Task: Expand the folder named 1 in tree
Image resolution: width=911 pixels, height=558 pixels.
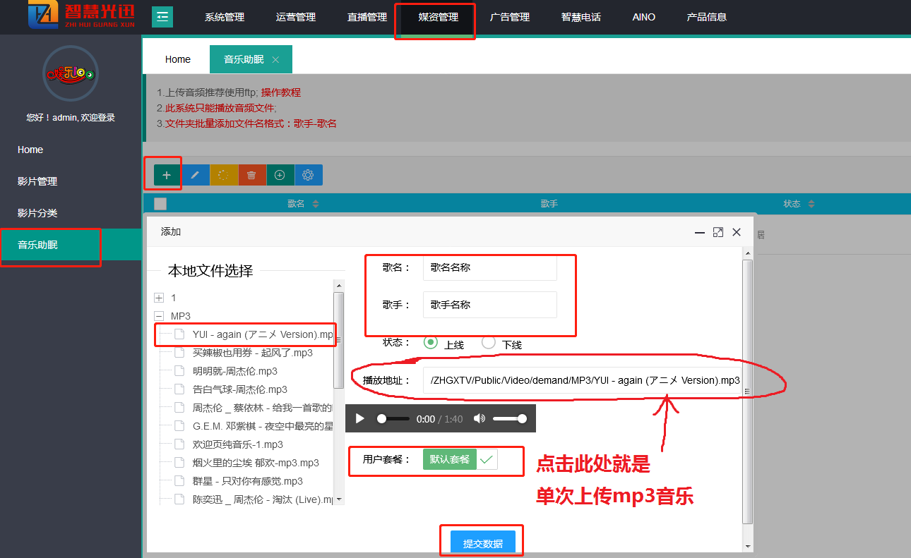Action: tap(159, 298)
